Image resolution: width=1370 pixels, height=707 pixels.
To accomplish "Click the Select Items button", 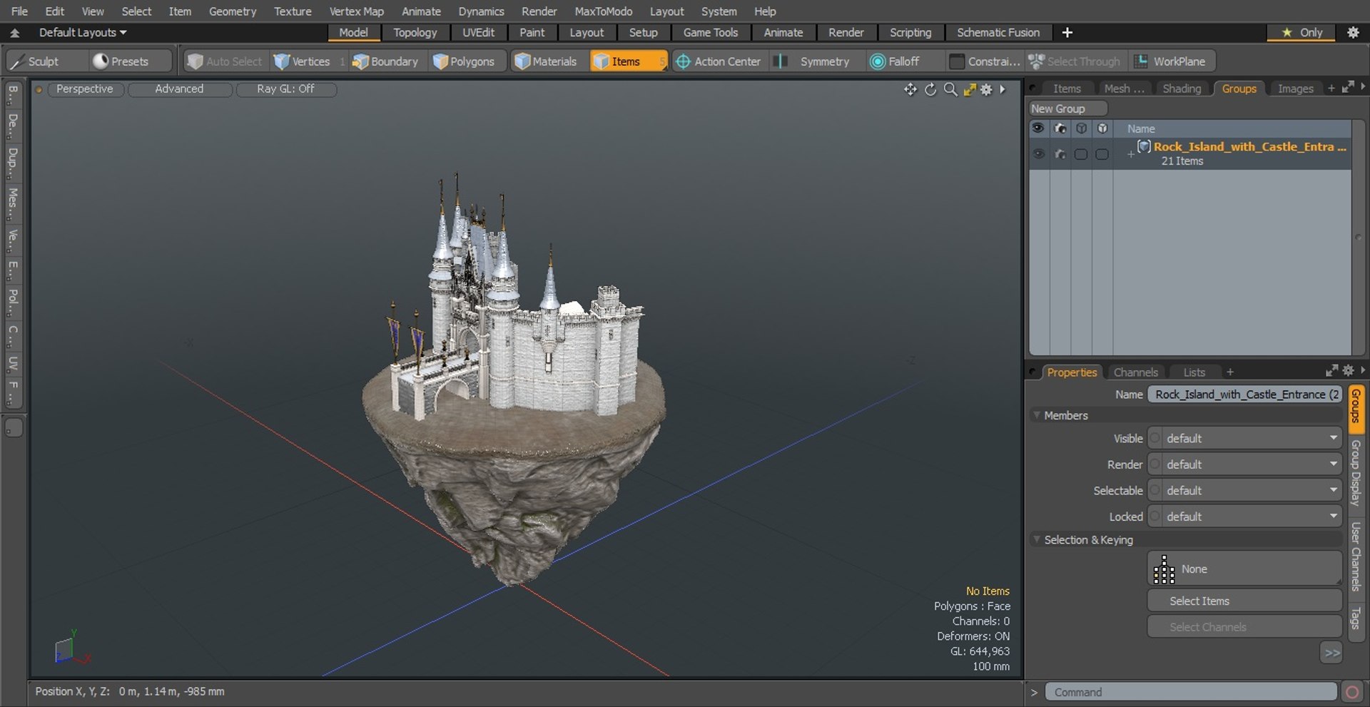I will tap(1244, 601).
